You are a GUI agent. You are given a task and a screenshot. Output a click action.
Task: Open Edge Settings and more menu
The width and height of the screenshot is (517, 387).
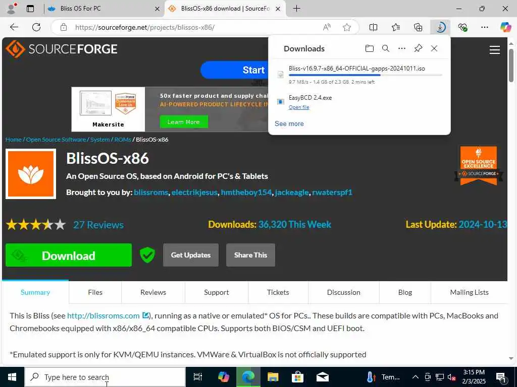[484, 27]
